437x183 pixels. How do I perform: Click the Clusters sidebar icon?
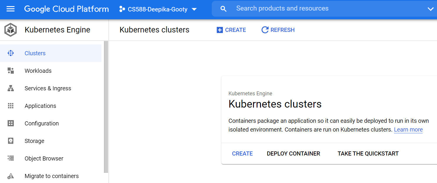pyautogui.click(x=11, y=53)
